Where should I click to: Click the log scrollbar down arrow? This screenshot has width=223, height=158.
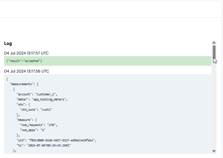click(214, 151)
